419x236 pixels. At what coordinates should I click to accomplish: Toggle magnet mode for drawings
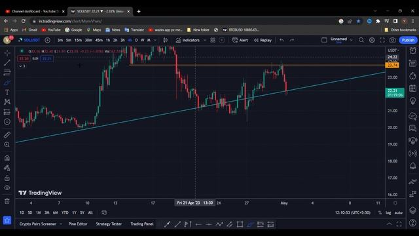click(x=7, y=158)
